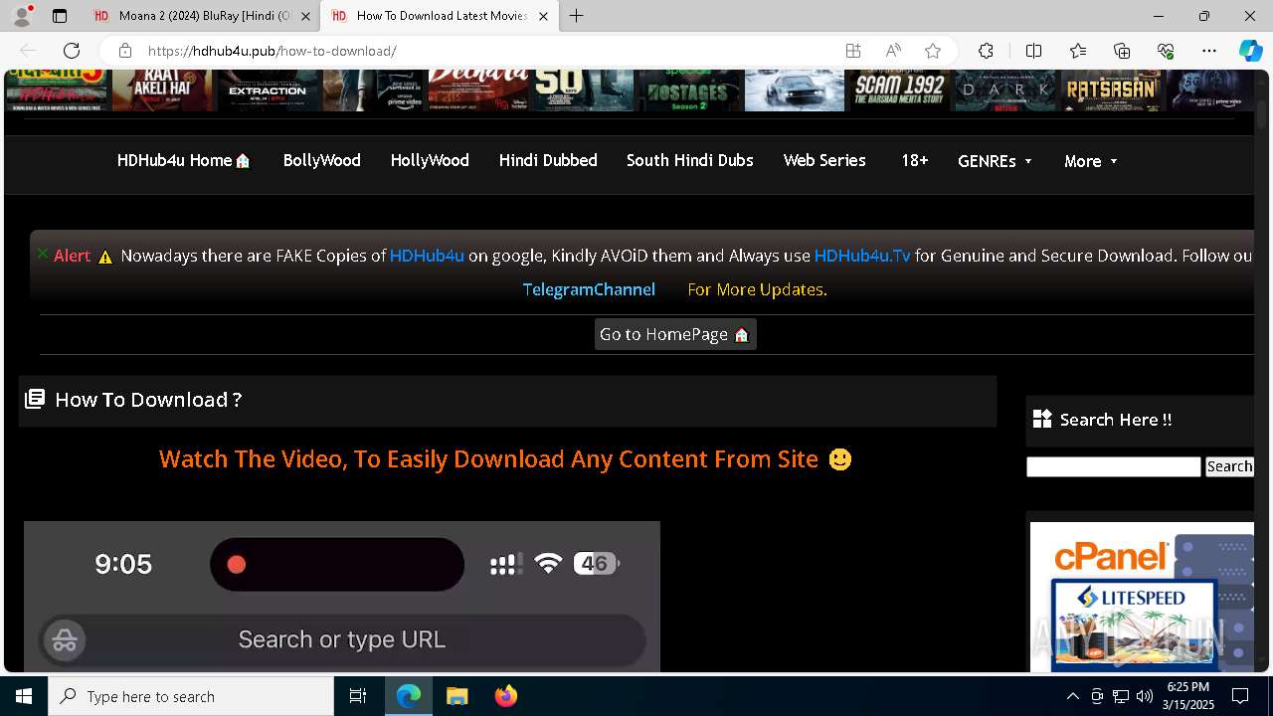1273x716 pixels.
Task: Open Web Series category
Action: 824,160
